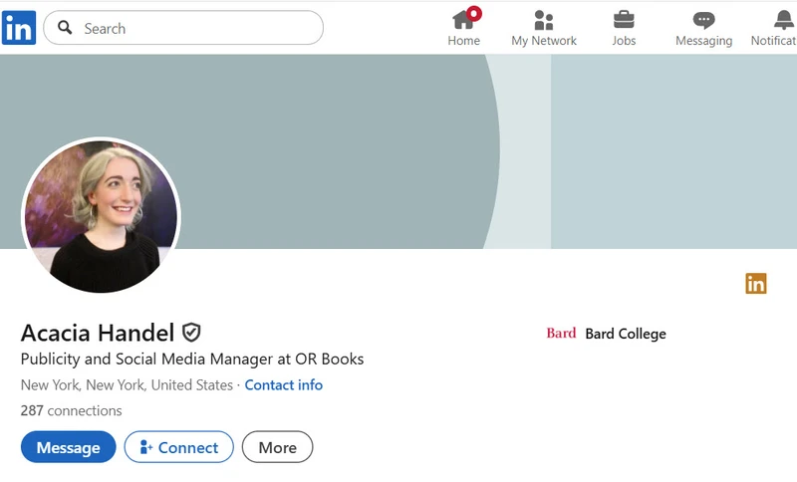Image resolution: width=797 pixels, height=482 pixels.
Task: Expand the More options menu
Action: click(x=277, y=447)
